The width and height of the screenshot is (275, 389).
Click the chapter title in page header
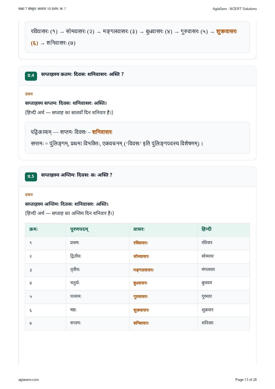coord(42,9)
